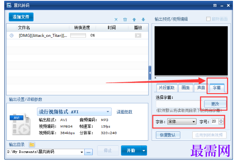This screenshot has width=238, height=164.
Task: Play the Attack_on_Titan file preview
Action: 138,36
